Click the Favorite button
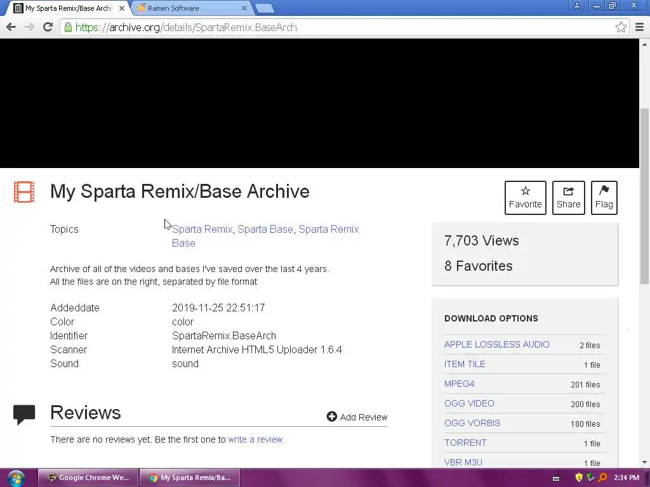The image size is (650, 487). (x=525, y=198)
